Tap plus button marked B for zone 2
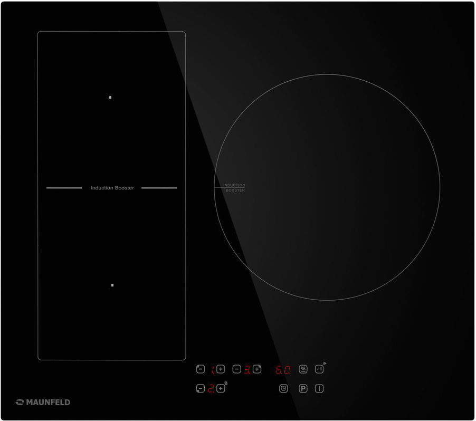 point(221,388)
